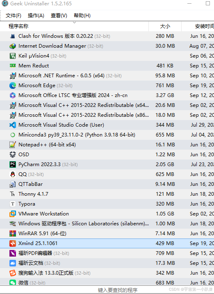Viewport: 214px width, 294px height.
Task: Select the Thonny 4.1.7 name
Action: [x=33, y=194]
